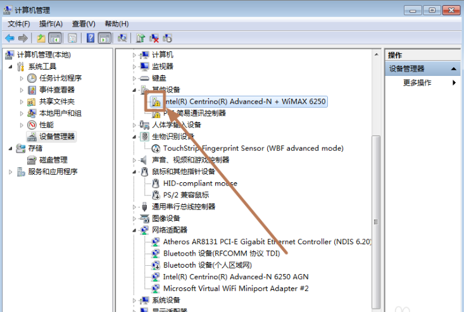
Task: Expand the 服务和应用程序 node
Action: (10, 172)
